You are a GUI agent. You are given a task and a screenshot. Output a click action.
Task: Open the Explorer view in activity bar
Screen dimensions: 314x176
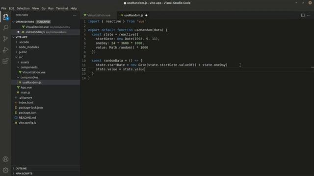(x=5, y=17)
